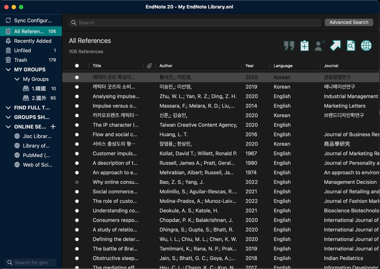This screenshot has height=269, width=380.
Task: Click the Marketing Letters journal cell
Action: pos(345,106)
